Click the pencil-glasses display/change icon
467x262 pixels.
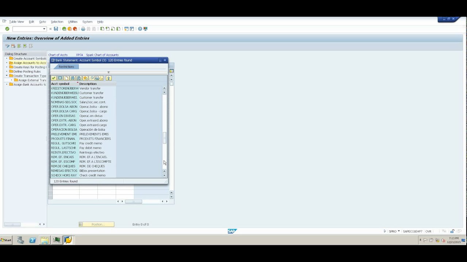coord(7,46)
